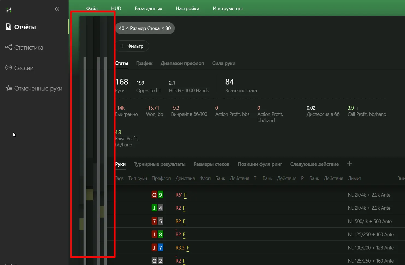Sort by the Лимит column header
The image size is (405, 265).
pos(354,178)
